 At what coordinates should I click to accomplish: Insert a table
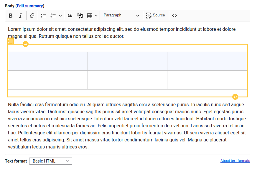90,15
